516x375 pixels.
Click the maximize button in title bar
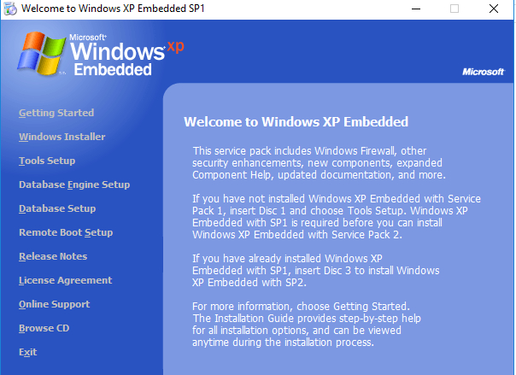[454, 9]
